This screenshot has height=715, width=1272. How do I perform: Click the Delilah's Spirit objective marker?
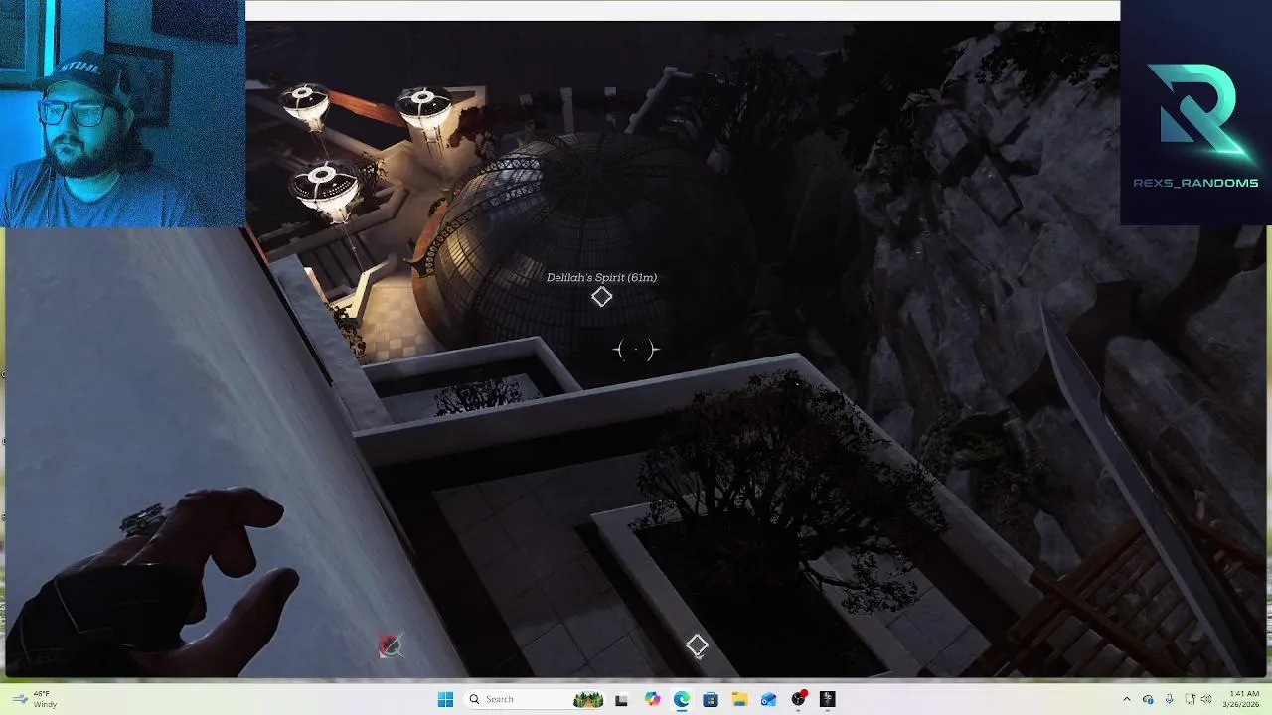[601, 297]
